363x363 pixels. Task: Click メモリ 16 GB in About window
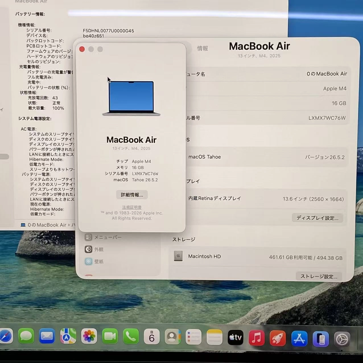click(130, 168)
